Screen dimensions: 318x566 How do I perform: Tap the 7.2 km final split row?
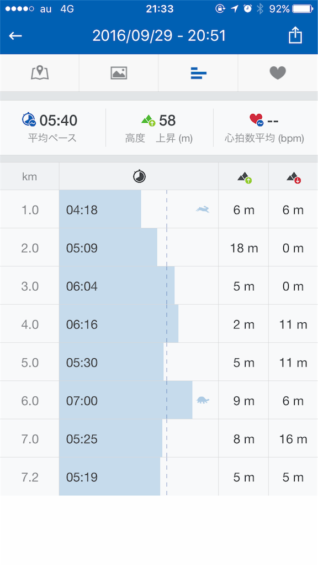tap(159, 477)
